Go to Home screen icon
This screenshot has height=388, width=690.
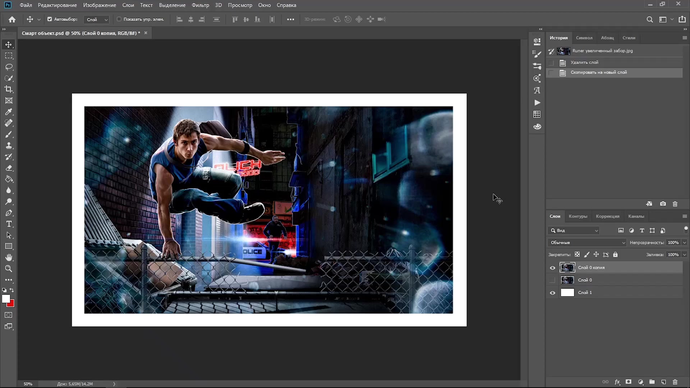pos(12,19)
